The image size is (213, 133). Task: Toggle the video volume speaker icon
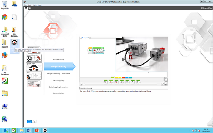click(x=166, y=84)
